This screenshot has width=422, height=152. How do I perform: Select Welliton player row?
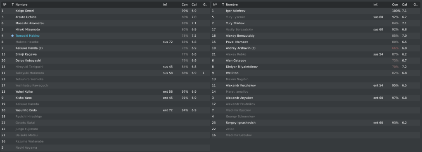click(316, 73)
